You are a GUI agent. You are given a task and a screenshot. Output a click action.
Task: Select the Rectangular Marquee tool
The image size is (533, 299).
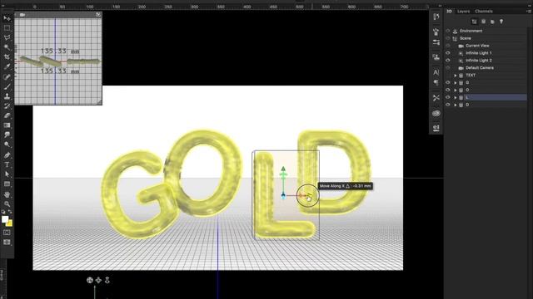[7, 28]
